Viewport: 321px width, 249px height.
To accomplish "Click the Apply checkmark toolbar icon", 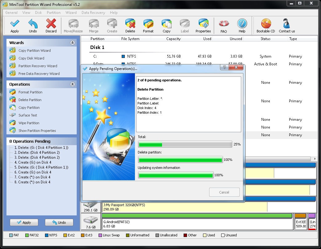I will (x=15, y=24).
